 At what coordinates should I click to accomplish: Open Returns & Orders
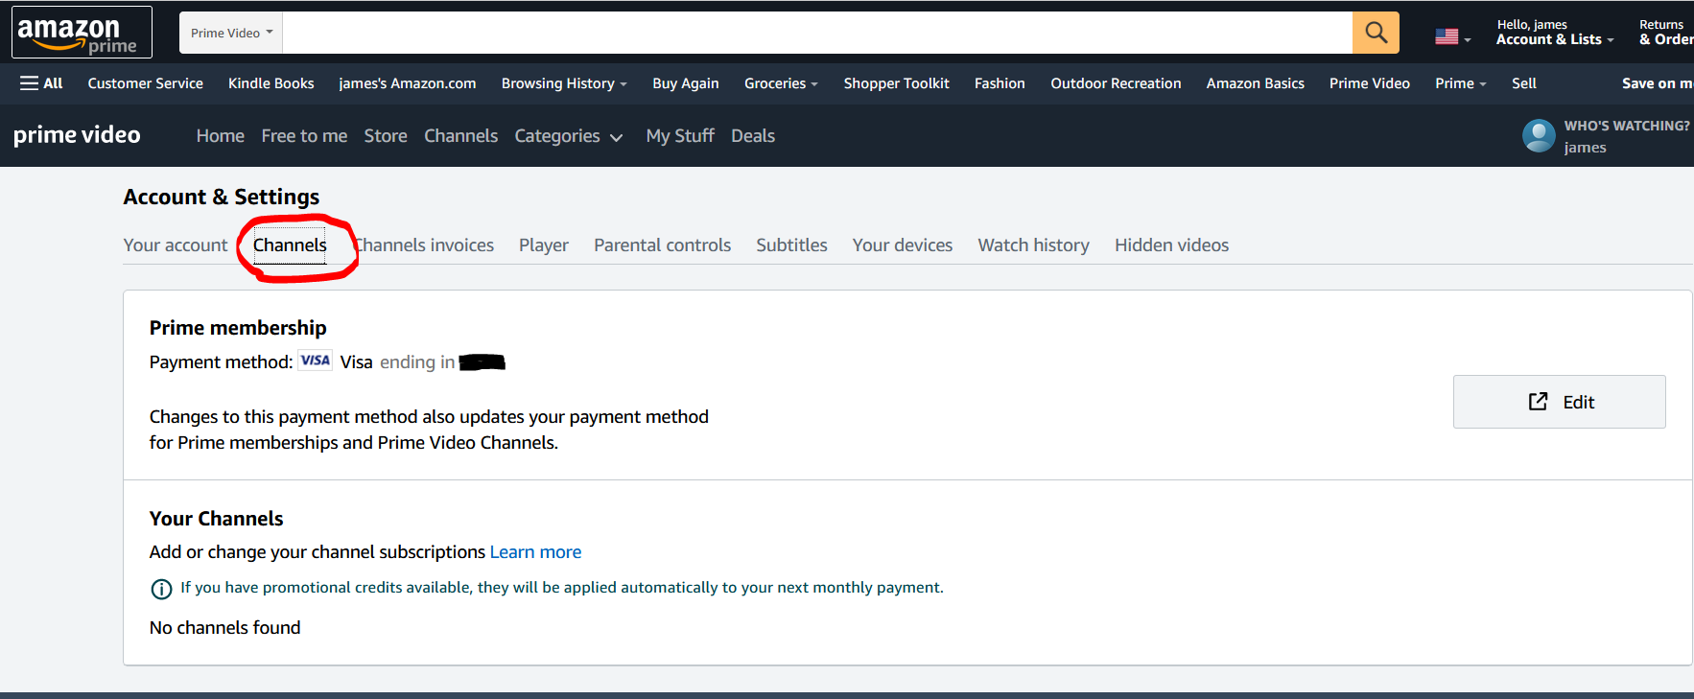point(1666,33)
